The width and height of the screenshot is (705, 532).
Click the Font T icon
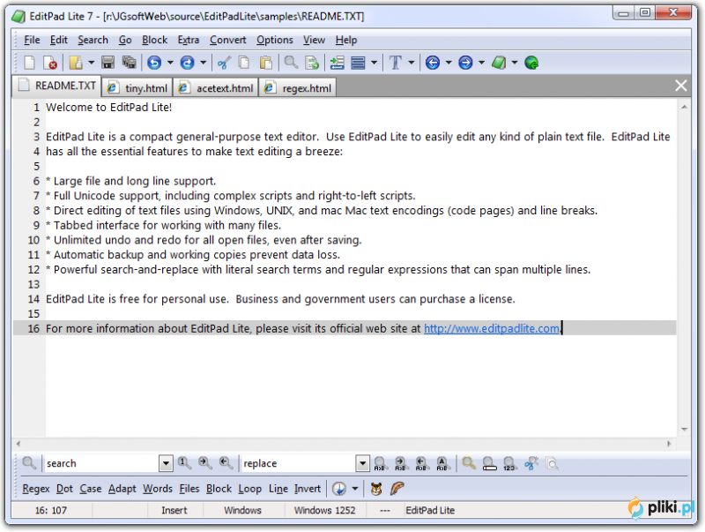click(395, 63)
